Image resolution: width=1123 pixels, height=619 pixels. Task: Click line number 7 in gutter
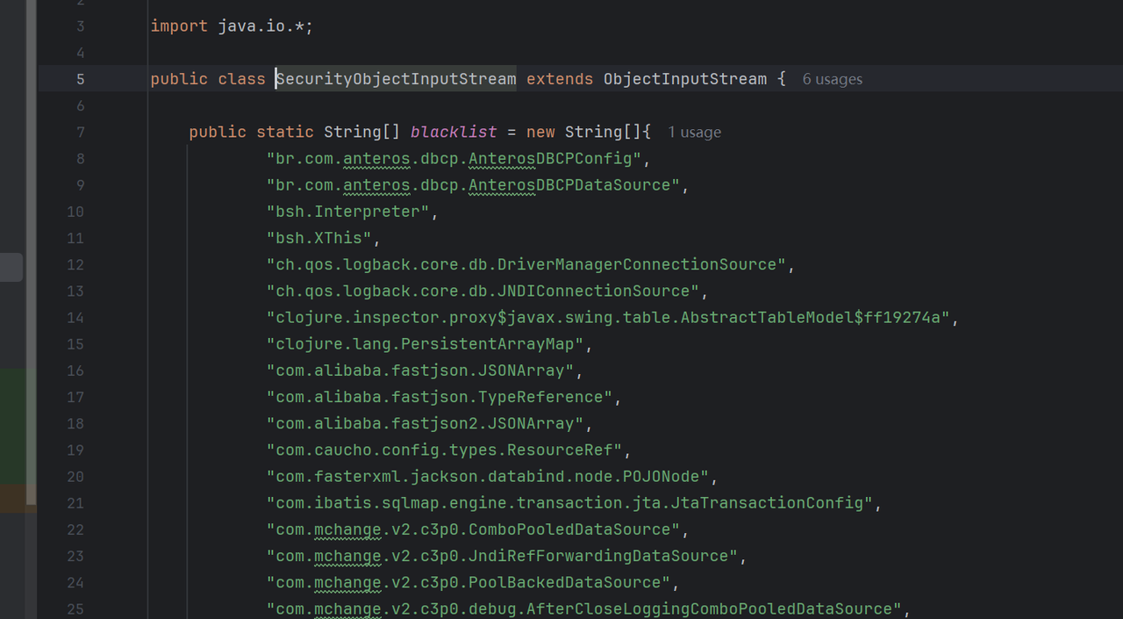[80, 132]
